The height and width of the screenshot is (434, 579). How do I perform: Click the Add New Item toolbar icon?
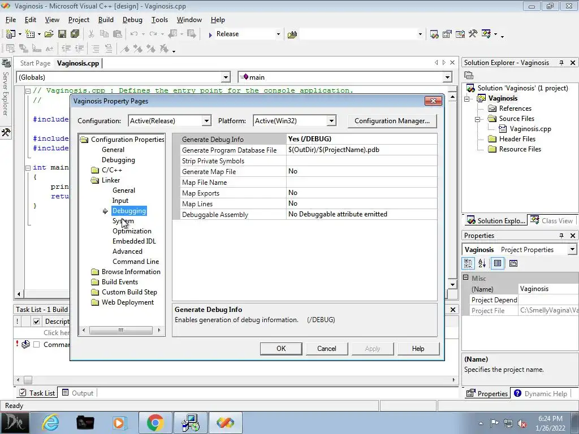coord(30,34)
